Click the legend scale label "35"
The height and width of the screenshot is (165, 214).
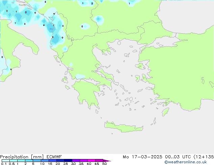(x=81, y=164)
